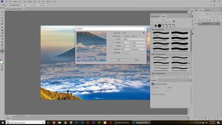
Task: Toggle Quick Mask mode icon
Action: click(2, 67)
